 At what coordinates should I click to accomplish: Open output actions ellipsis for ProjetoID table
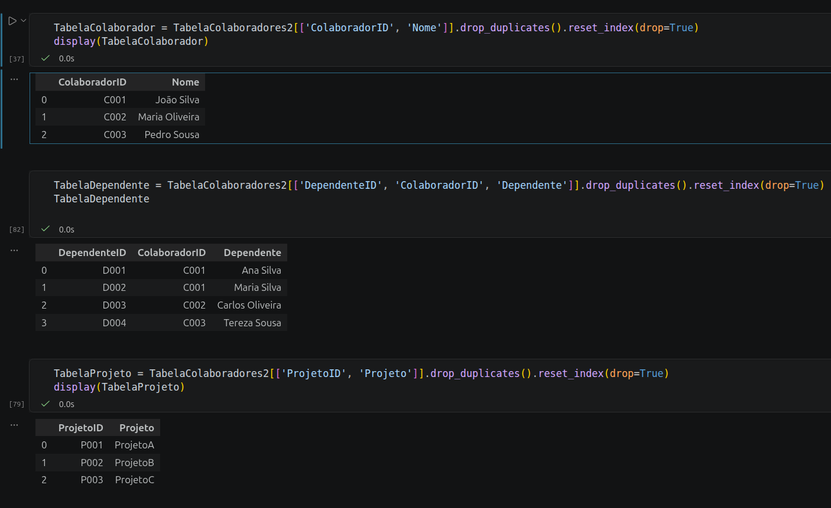pos(14,425)
